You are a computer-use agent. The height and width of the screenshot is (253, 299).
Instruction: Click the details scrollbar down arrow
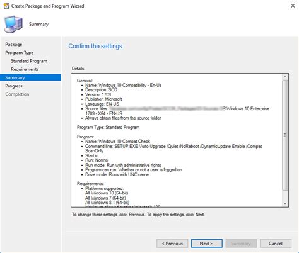(x=285, y=203)
